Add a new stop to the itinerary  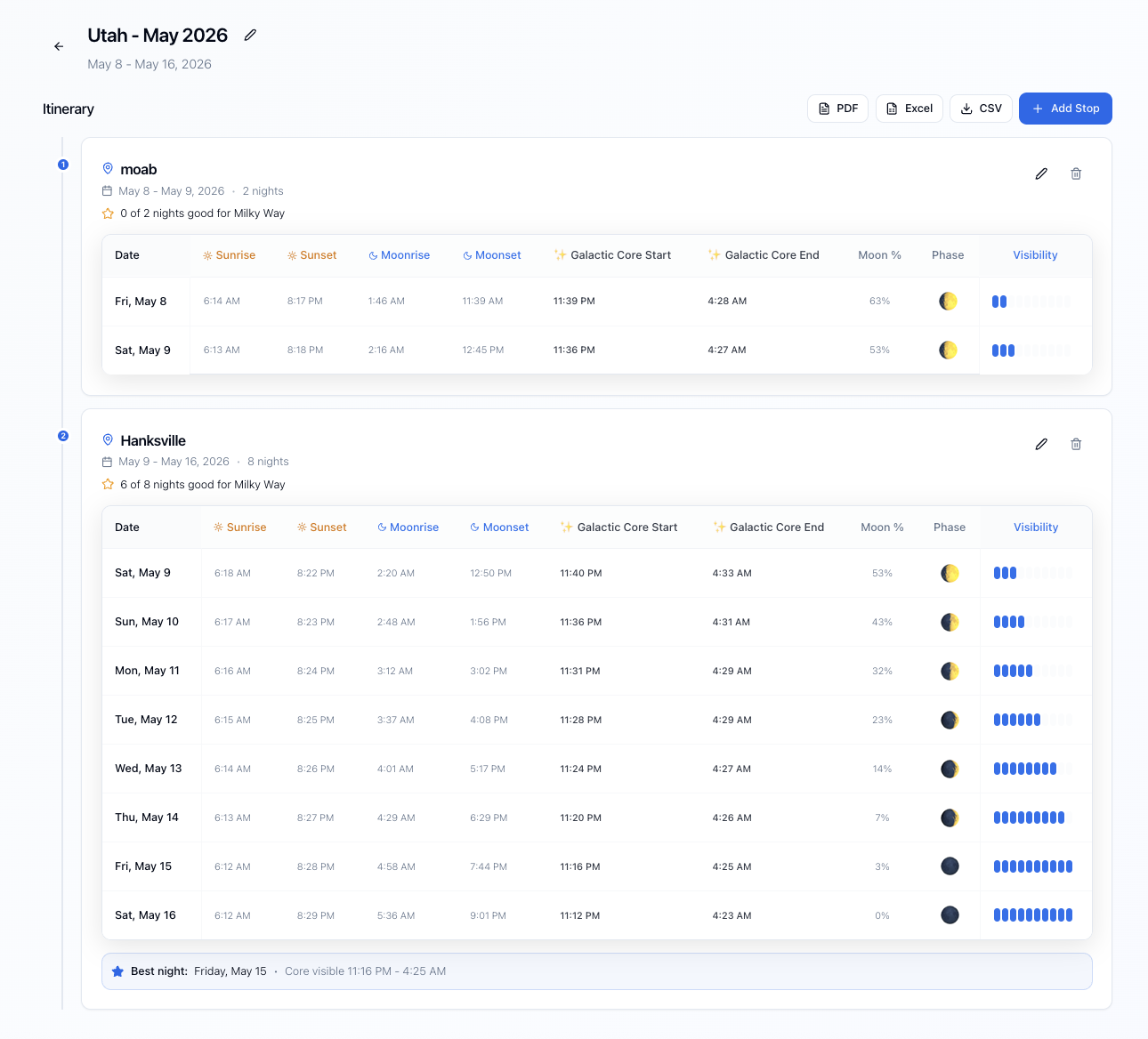pos(1065,108)
